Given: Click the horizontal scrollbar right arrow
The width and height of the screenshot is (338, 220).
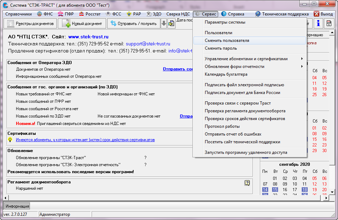Looking at the screenshot, I should [326, 197].
